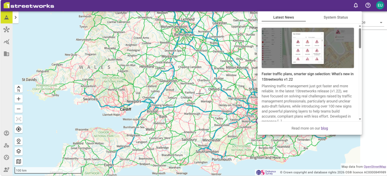The height and width of the screenshot is (176, 387).
Task: Open the OpenStreetMap attribution link
Action: [375, 167]
